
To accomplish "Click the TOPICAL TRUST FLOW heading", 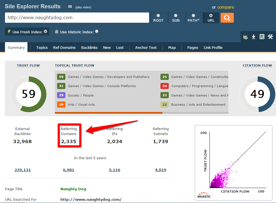I will (x=75, y=65).
